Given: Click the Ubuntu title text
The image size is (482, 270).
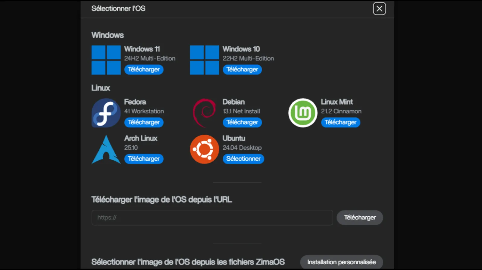Looking at the screenshot, I should click(234, 138).
